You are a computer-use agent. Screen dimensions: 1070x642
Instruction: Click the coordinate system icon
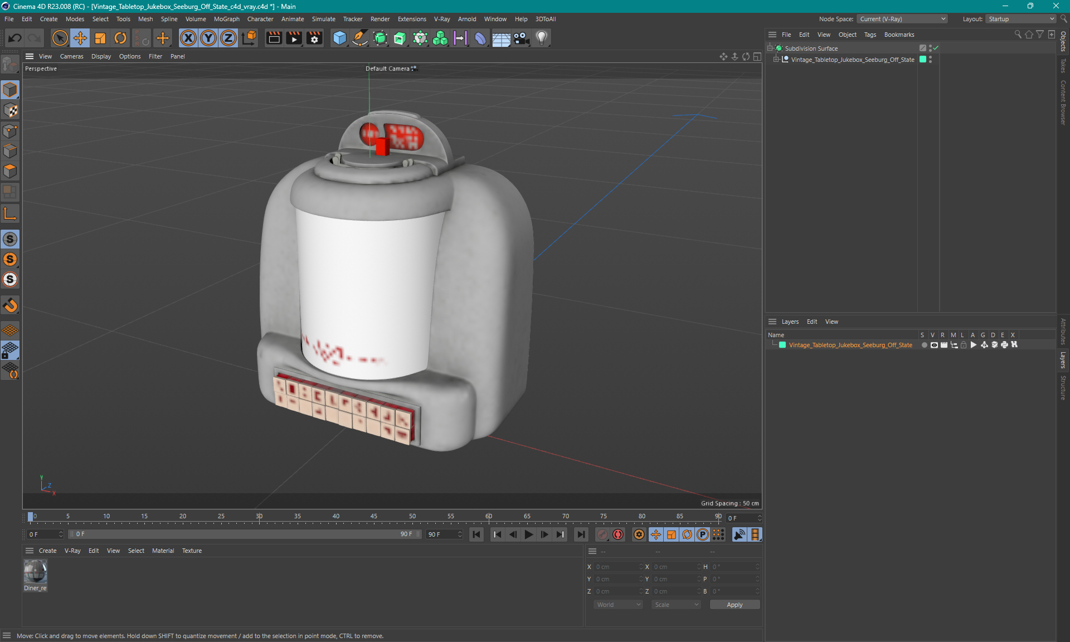pyautogui.click(x=249, y=38)
